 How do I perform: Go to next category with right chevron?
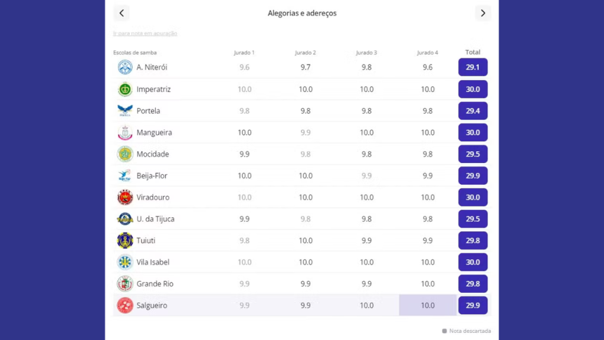pyautogui.click(x=483, y=13)
